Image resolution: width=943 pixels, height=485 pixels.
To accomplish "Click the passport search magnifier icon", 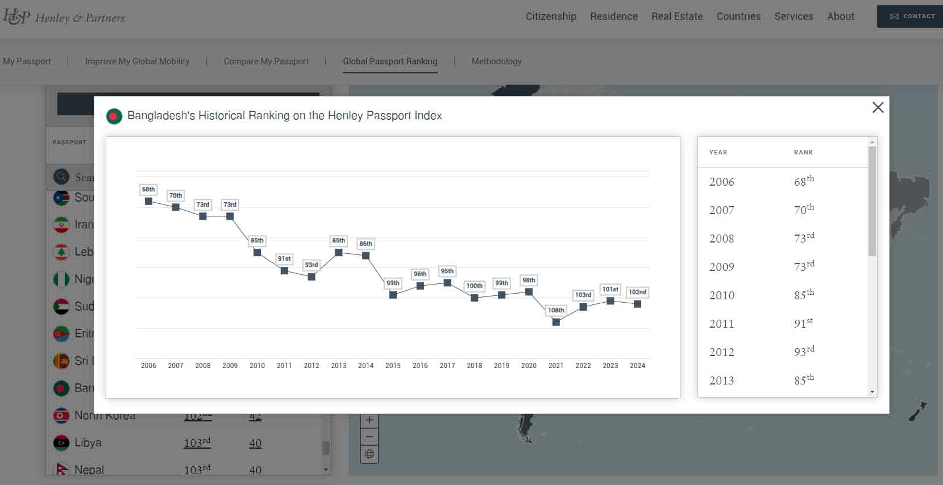I will 61,177.
